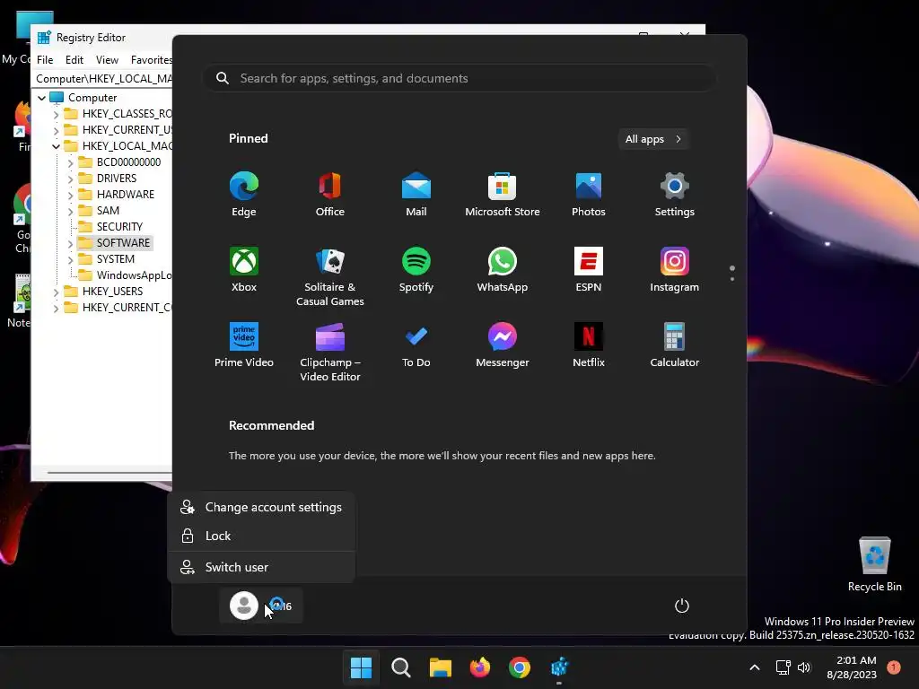Expand the SYSTEM key arrow
This screenshot has width=919, height=689.
click(70, 259)
